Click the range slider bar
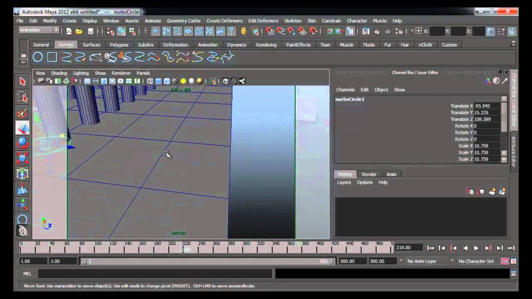The height and width of the screenshot is (299, 532). click(x=207, y=261)
